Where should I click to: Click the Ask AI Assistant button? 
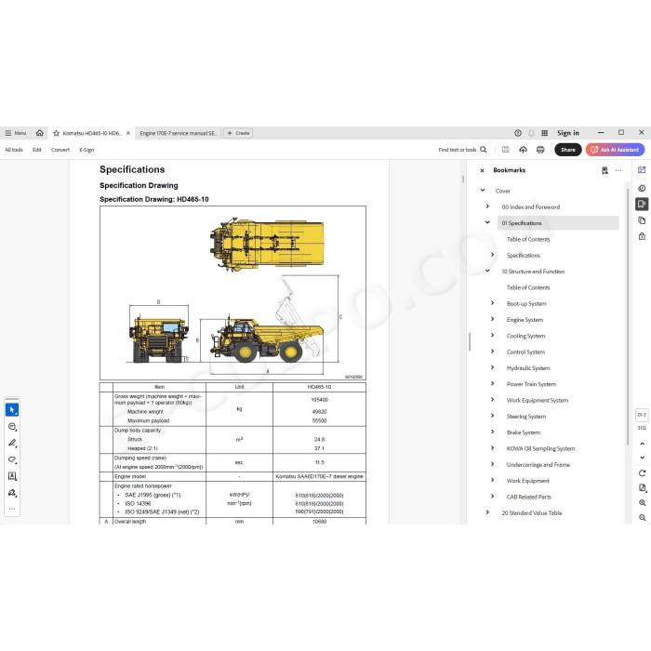[615, 150]
